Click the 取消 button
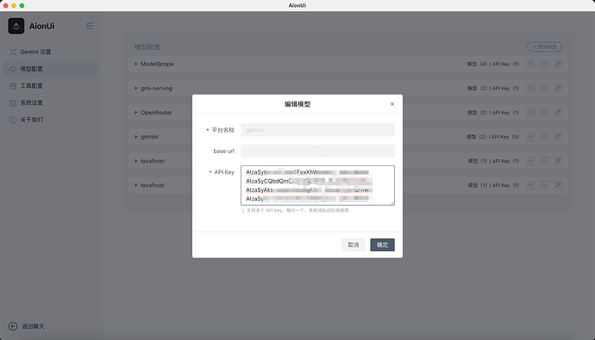The height and width of the screenshot is (340, 595). tap(354, 245)
